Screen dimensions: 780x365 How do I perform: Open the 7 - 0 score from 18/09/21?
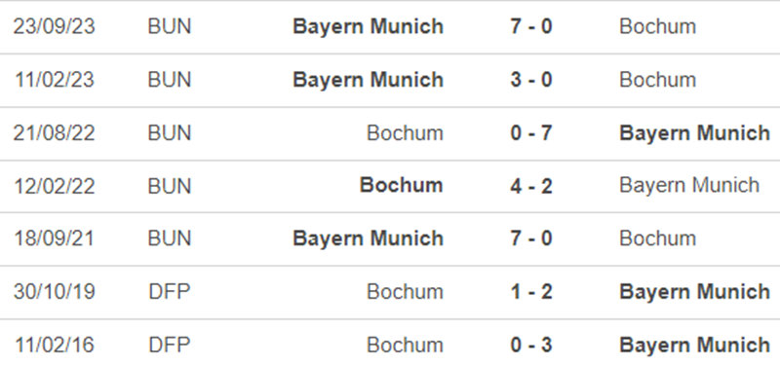pyautogui.click(x=531, y=238)
